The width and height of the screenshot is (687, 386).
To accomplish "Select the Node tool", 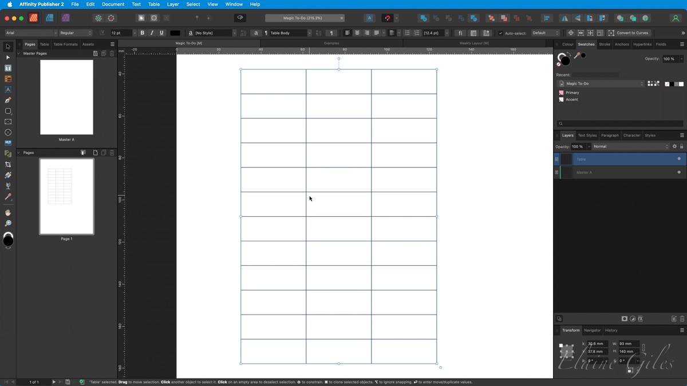I will 8,57.
